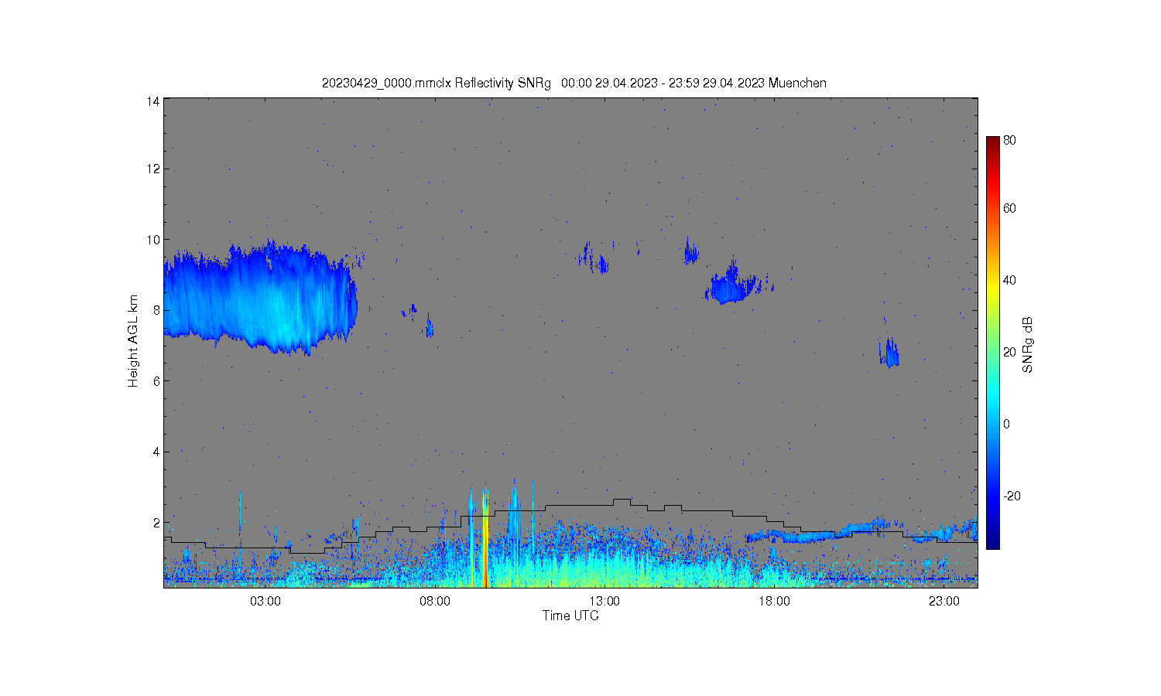Image resolution: width=1161 pixels, height=696 pixels.
Task: Click the colorbar value 80
Action: [x=1009, y=141]
